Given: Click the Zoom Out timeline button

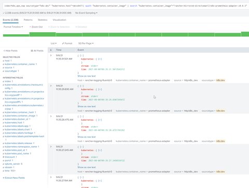Looking at the screenshot, I should [x=36, y=27].
